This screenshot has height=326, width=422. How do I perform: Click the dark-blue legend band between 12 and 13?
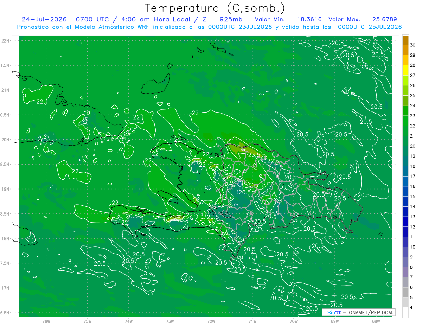pyautogui.click(x=405, y=222)
